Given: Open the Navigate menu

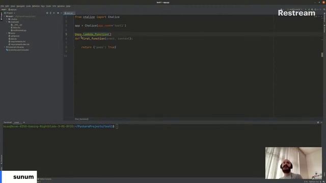Looking at the screenshot, I should coord(20,6).
